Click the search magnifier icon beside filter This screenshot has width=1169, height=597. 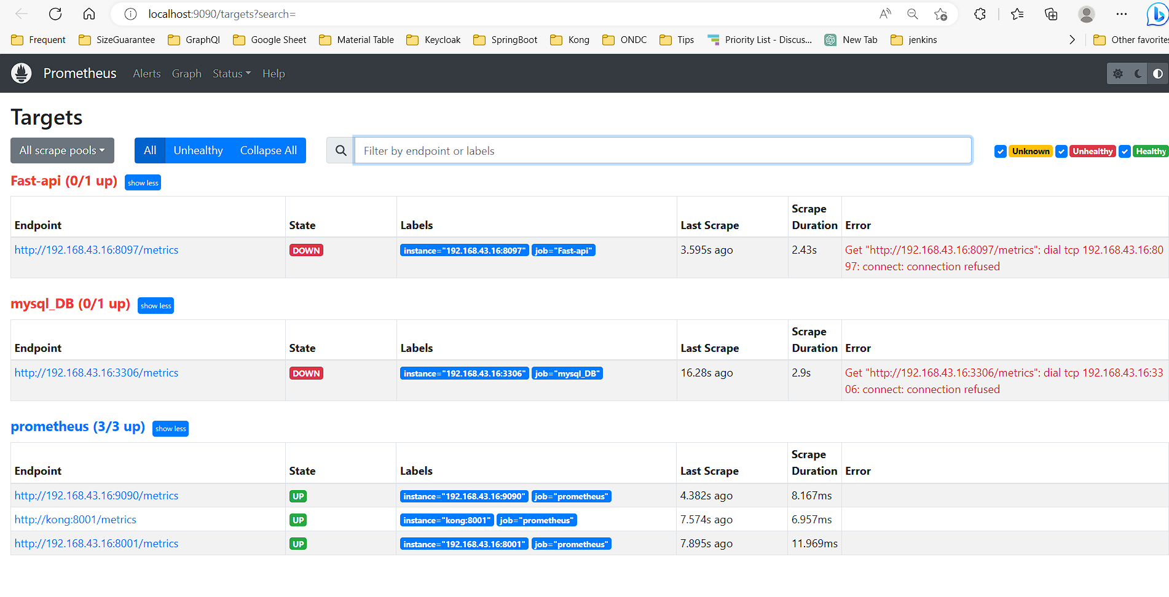pos(340,150)
